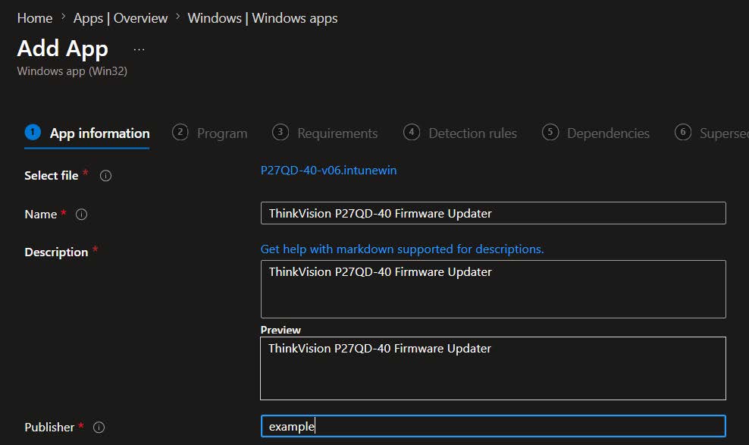Viewport: 749px width, 445px height.
Task: Open the P27QD-40-v06.intunewin file link
Action: (x=329, y=171)
